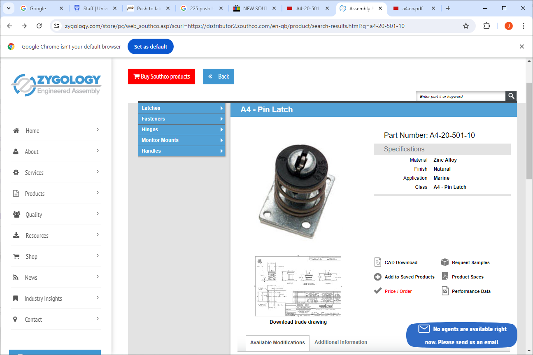Click the Price / Order checkmark icon

click(x=377, y=291)
